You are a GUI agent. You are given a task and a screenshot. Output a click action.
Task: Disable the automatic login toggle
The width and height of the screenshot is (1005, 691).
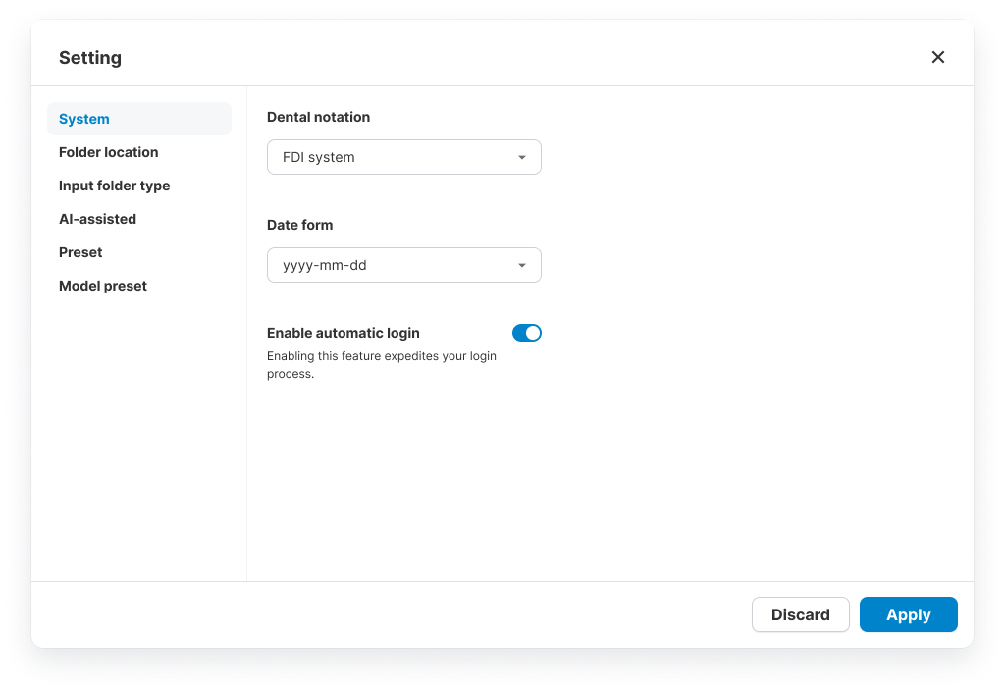(527, 333)
